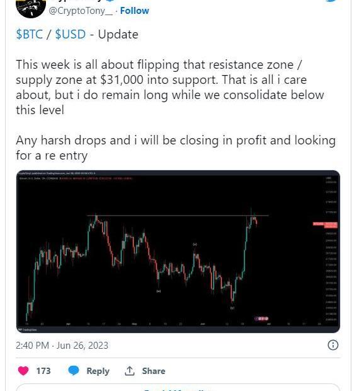352x391 pixels.
Task: Click the Reply text button
Action: pos(98,371)
